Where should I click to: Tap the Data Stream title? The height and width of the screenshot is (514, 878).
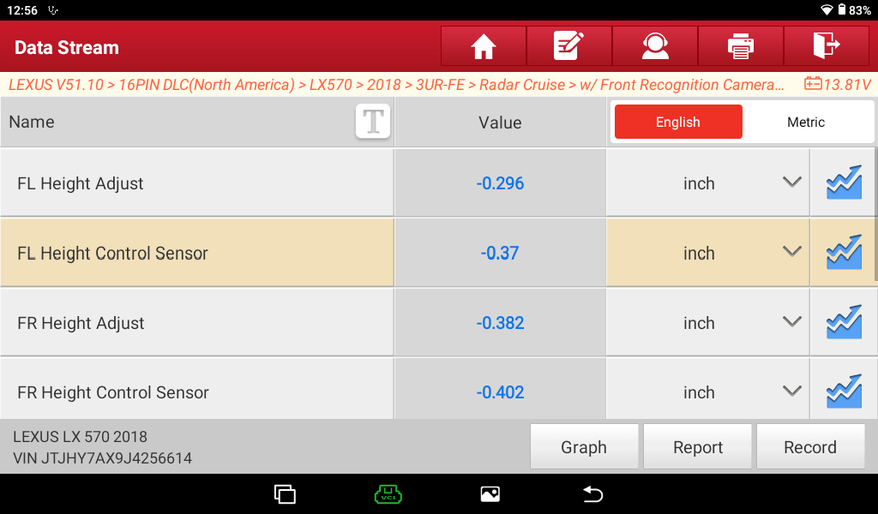pos(67,47)
